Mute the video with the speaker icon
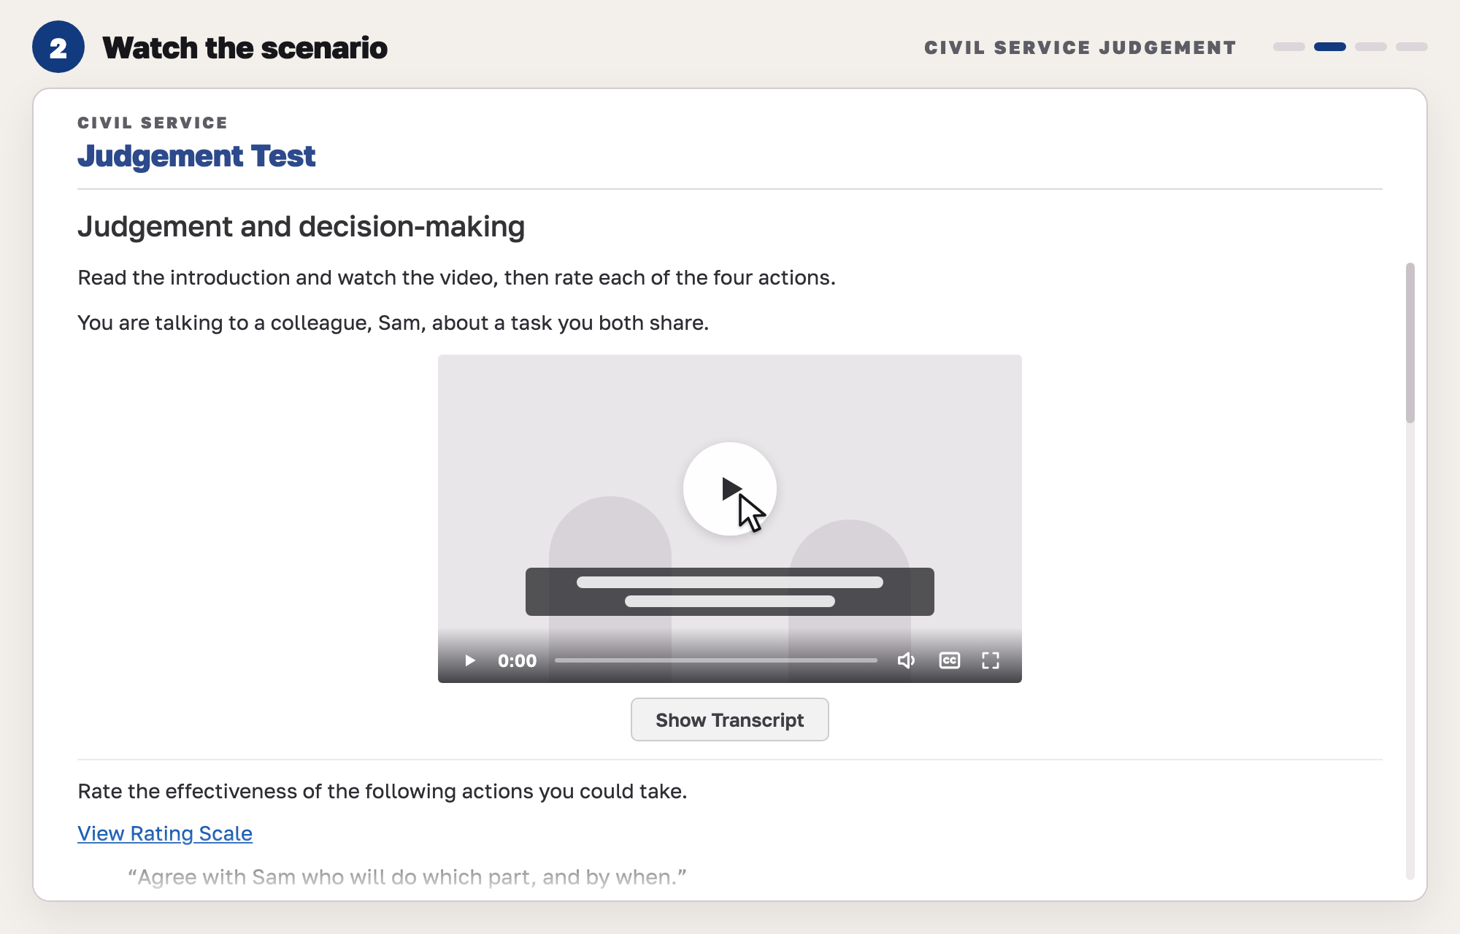This screenshot has width=1460, height=934. (x=906, y=660)
